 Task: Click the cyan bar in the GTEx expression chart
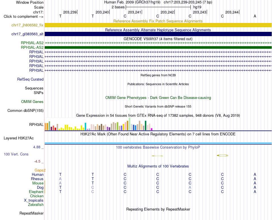[x=85, y=126]
